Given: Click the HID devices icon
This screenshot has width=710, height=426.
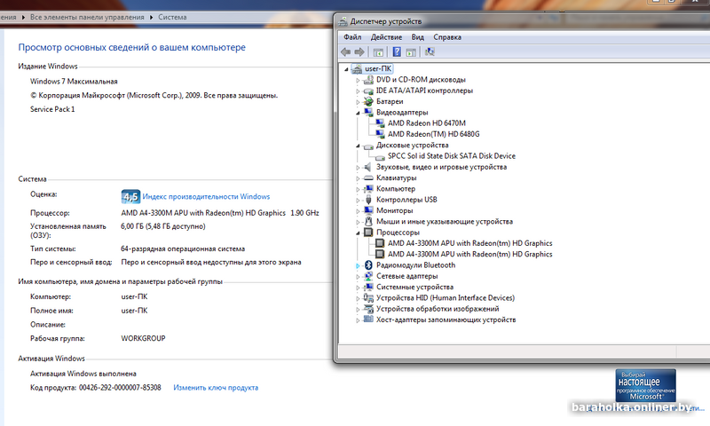Looking at the screenshot, I should [x=368, y=298].
